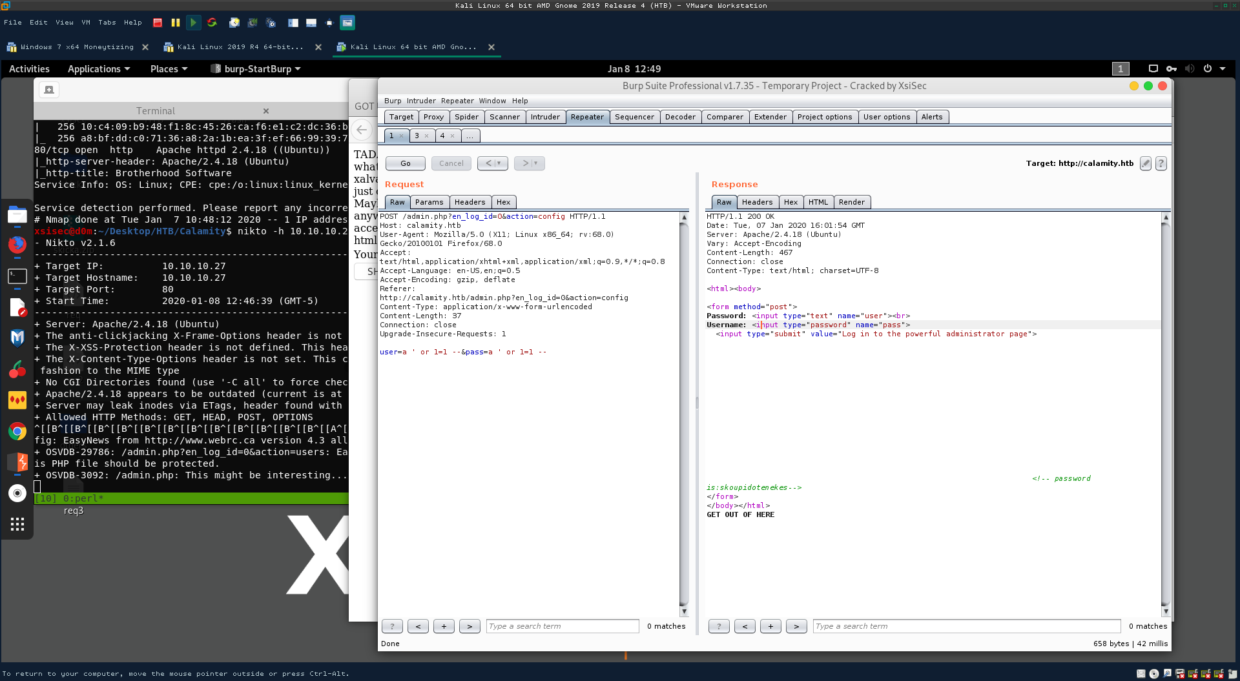Viewport: 1240px width, 681px height.
Task: Open the VMware VM menu
Action: coord(86,23)
